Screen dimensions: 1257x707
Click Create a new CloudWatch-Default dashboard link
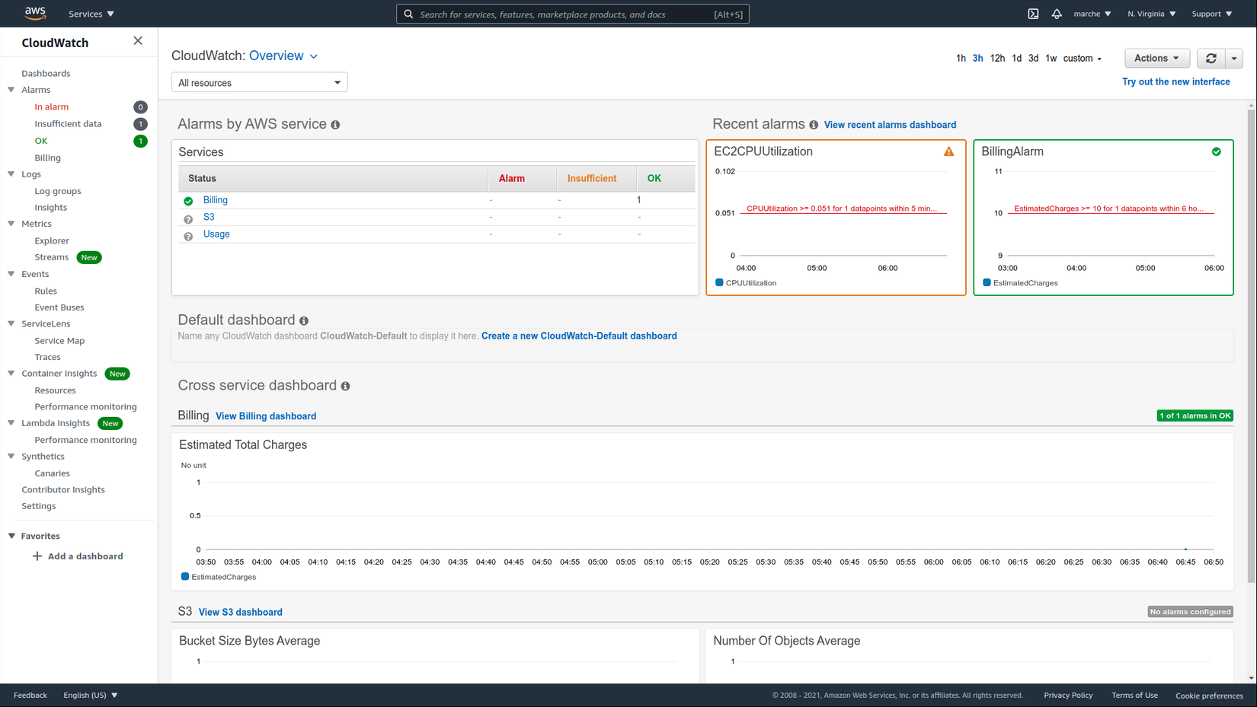579,336
